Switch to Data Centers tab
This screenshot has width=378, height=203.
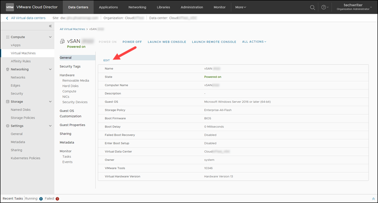[78, 7]
